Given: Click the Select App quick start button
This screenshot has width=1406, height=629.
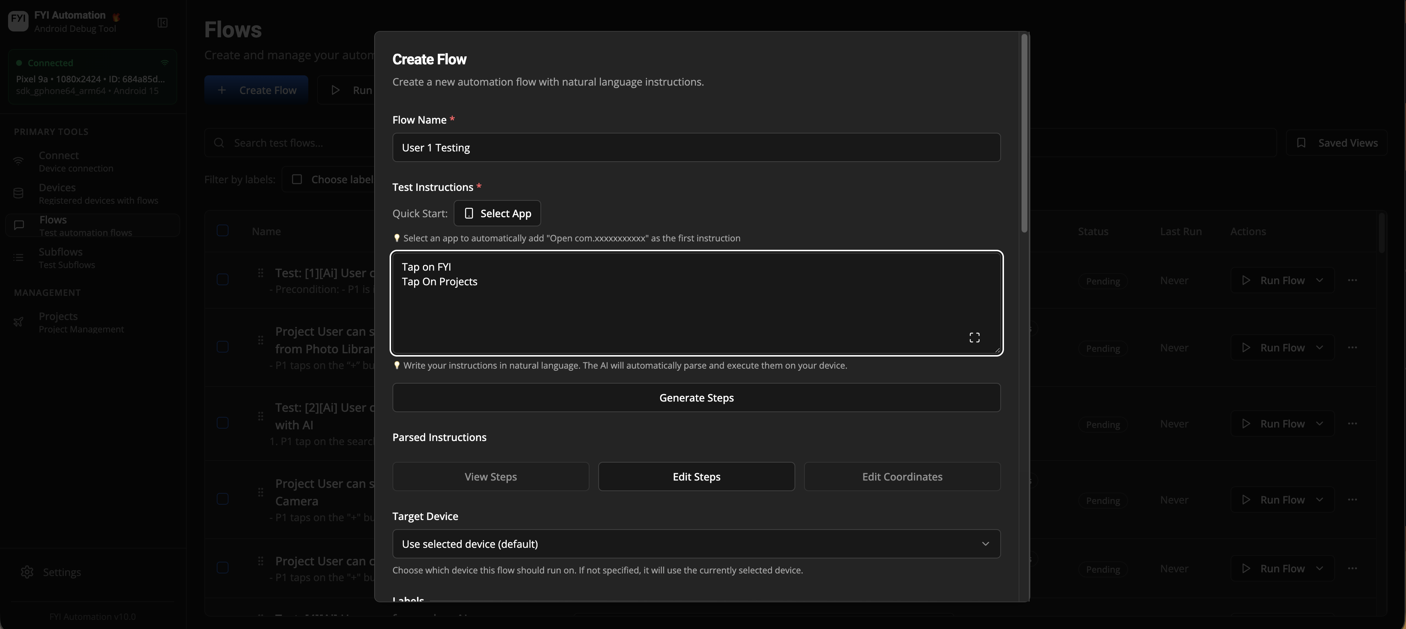Looking at the screenshot, I should click(497, 213).
